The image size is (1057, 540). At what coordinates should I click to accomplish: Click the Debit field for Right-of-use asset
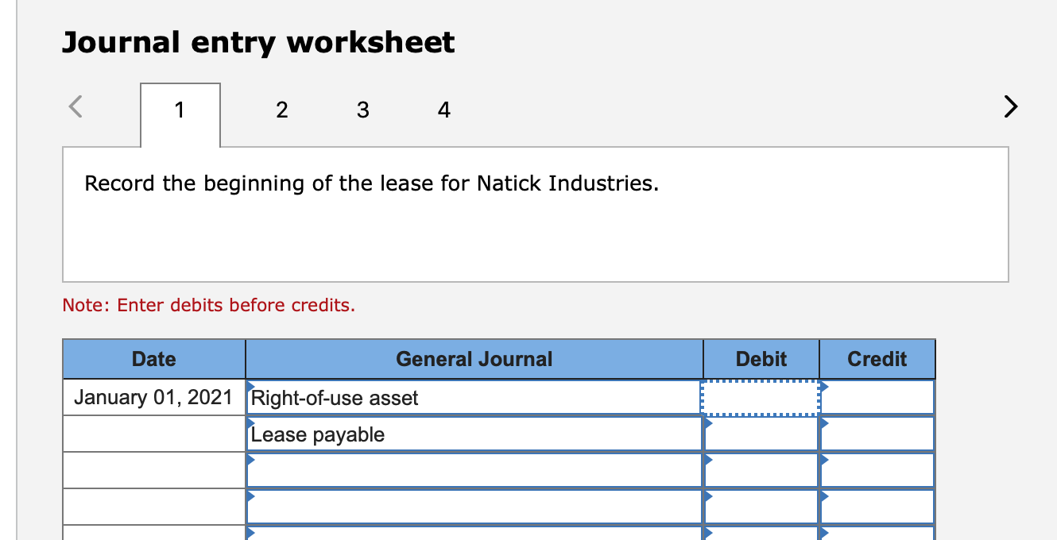(x=759, y=396)
